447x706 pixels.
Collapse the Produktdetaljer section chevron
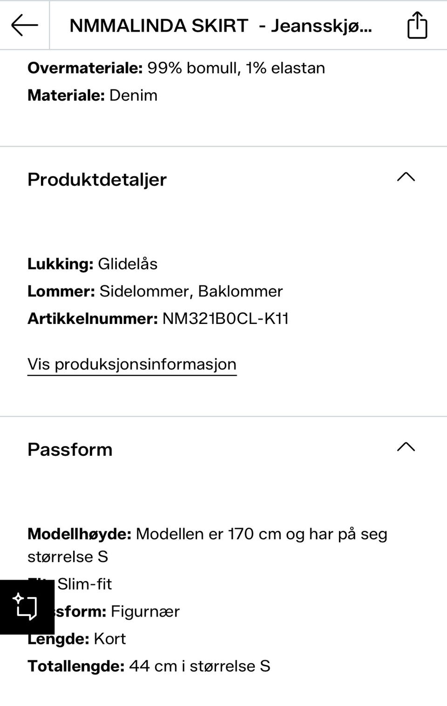(x=406, y=177)
